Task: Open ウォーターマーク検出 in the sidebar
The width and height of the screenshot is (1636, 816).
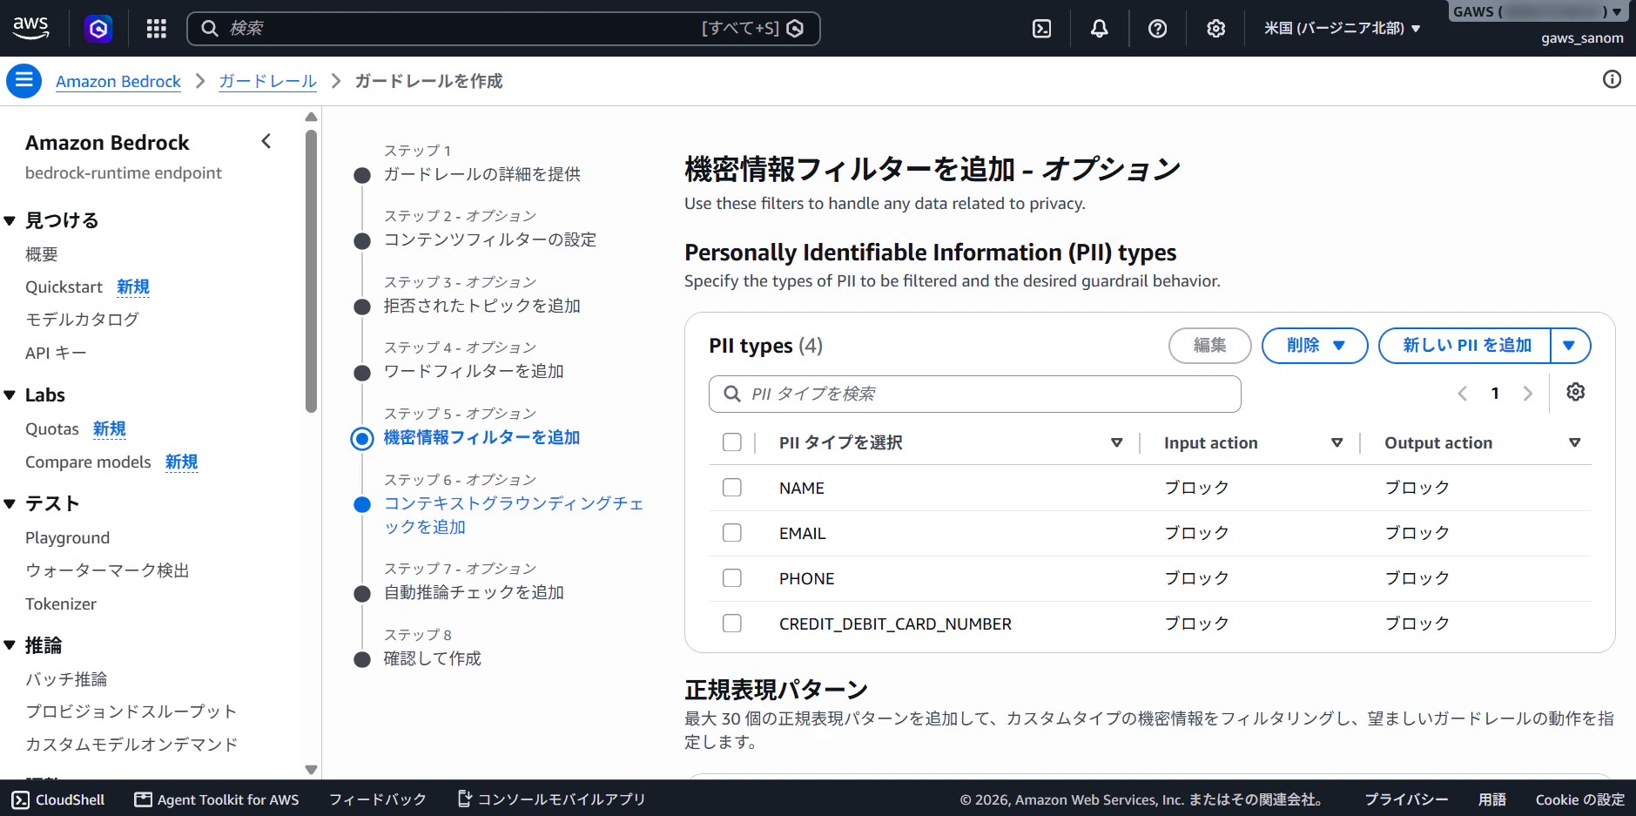Action: (x=107, y=570)
